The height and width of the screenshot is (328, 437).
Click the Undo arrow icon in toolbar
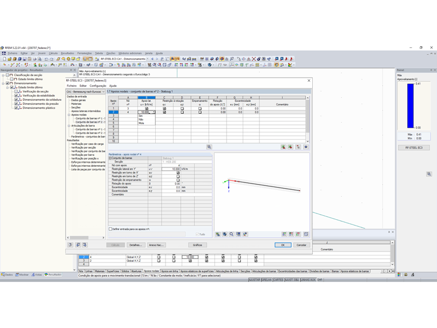click(x=46, y=59)
